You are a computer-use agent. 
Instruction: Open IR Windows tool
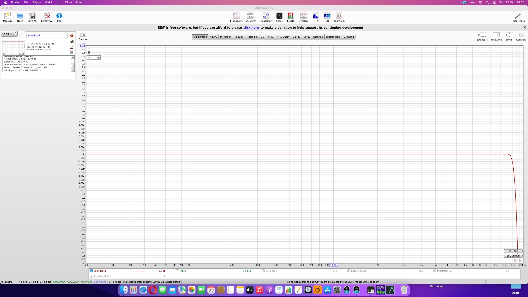pos(236,17)
